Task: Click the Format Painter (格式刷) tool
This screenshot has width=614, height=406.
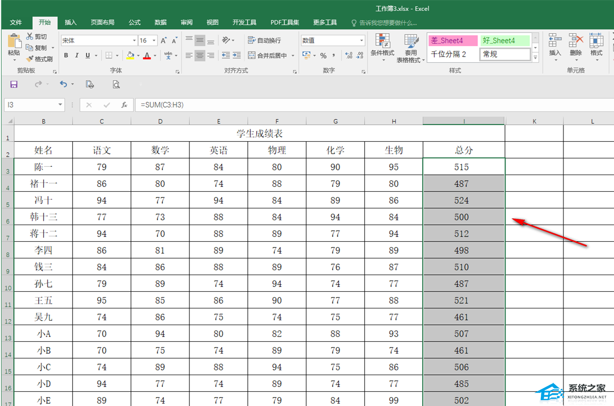Action: (x=39, y=59)
